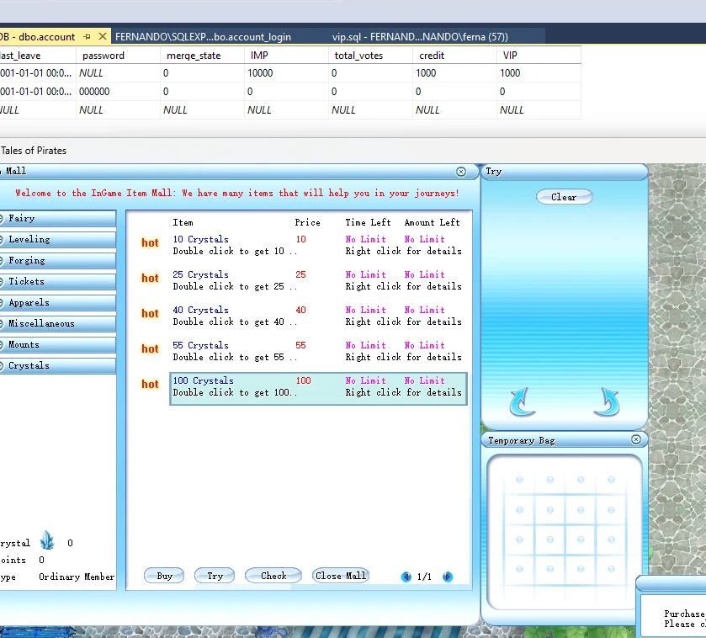Go to previous page of mall items
Viewport: 706px width, 638px height.
click(406, 577)
